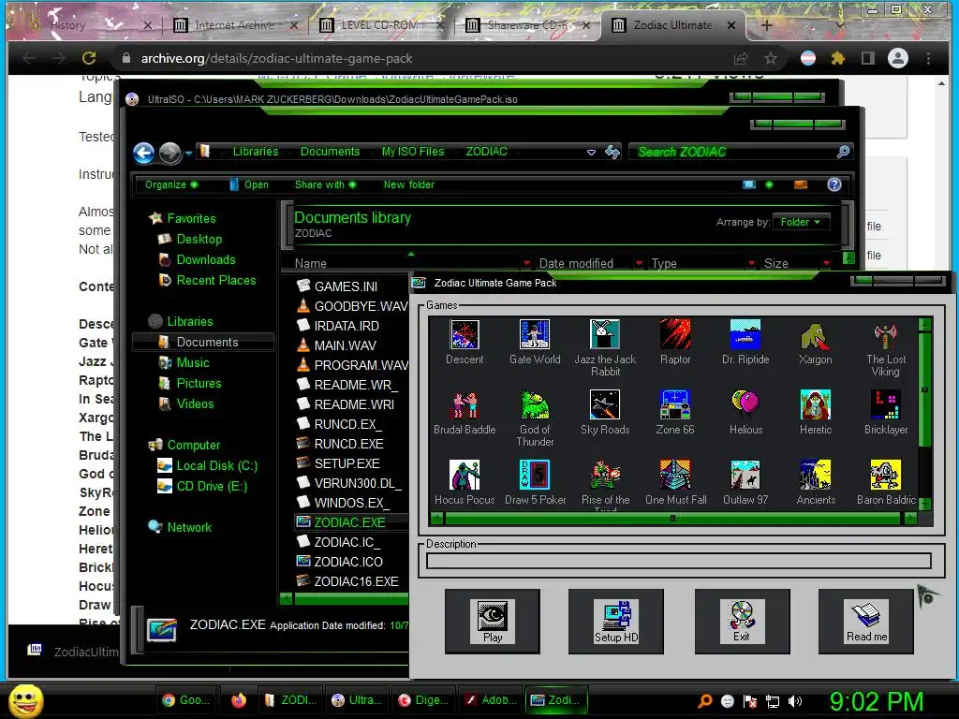Image resolution: width=959 pixels, height=719 pixels.
Task: Pick the Ancients game icon
Action: tap(816, 475)
